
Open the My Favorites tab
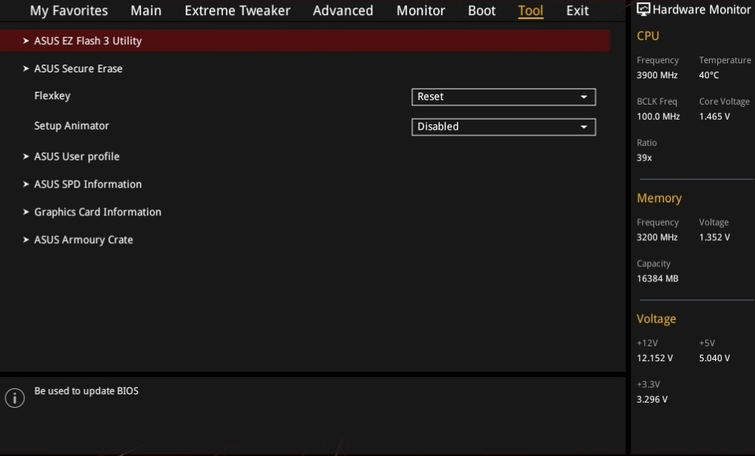(69, 11)
